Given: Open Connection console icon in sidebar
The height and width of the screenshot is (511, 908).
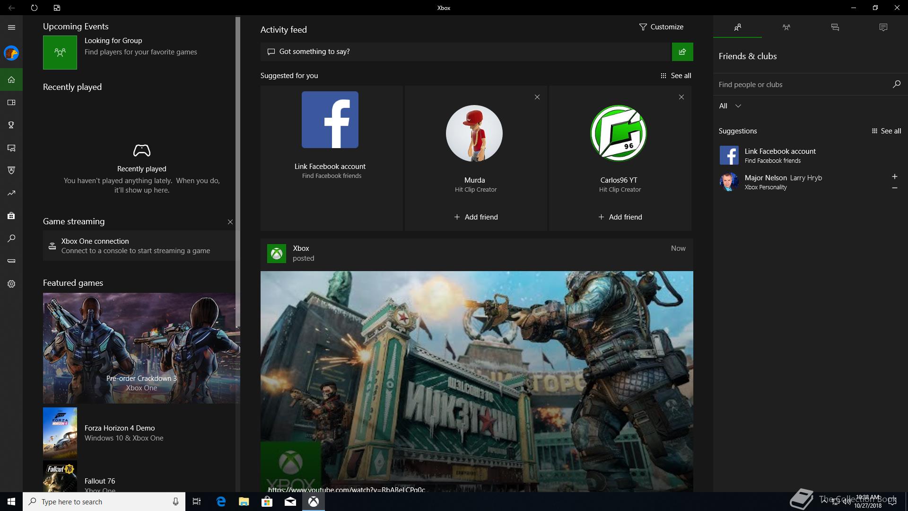Looking at the screenshot, I should [11, 261].
